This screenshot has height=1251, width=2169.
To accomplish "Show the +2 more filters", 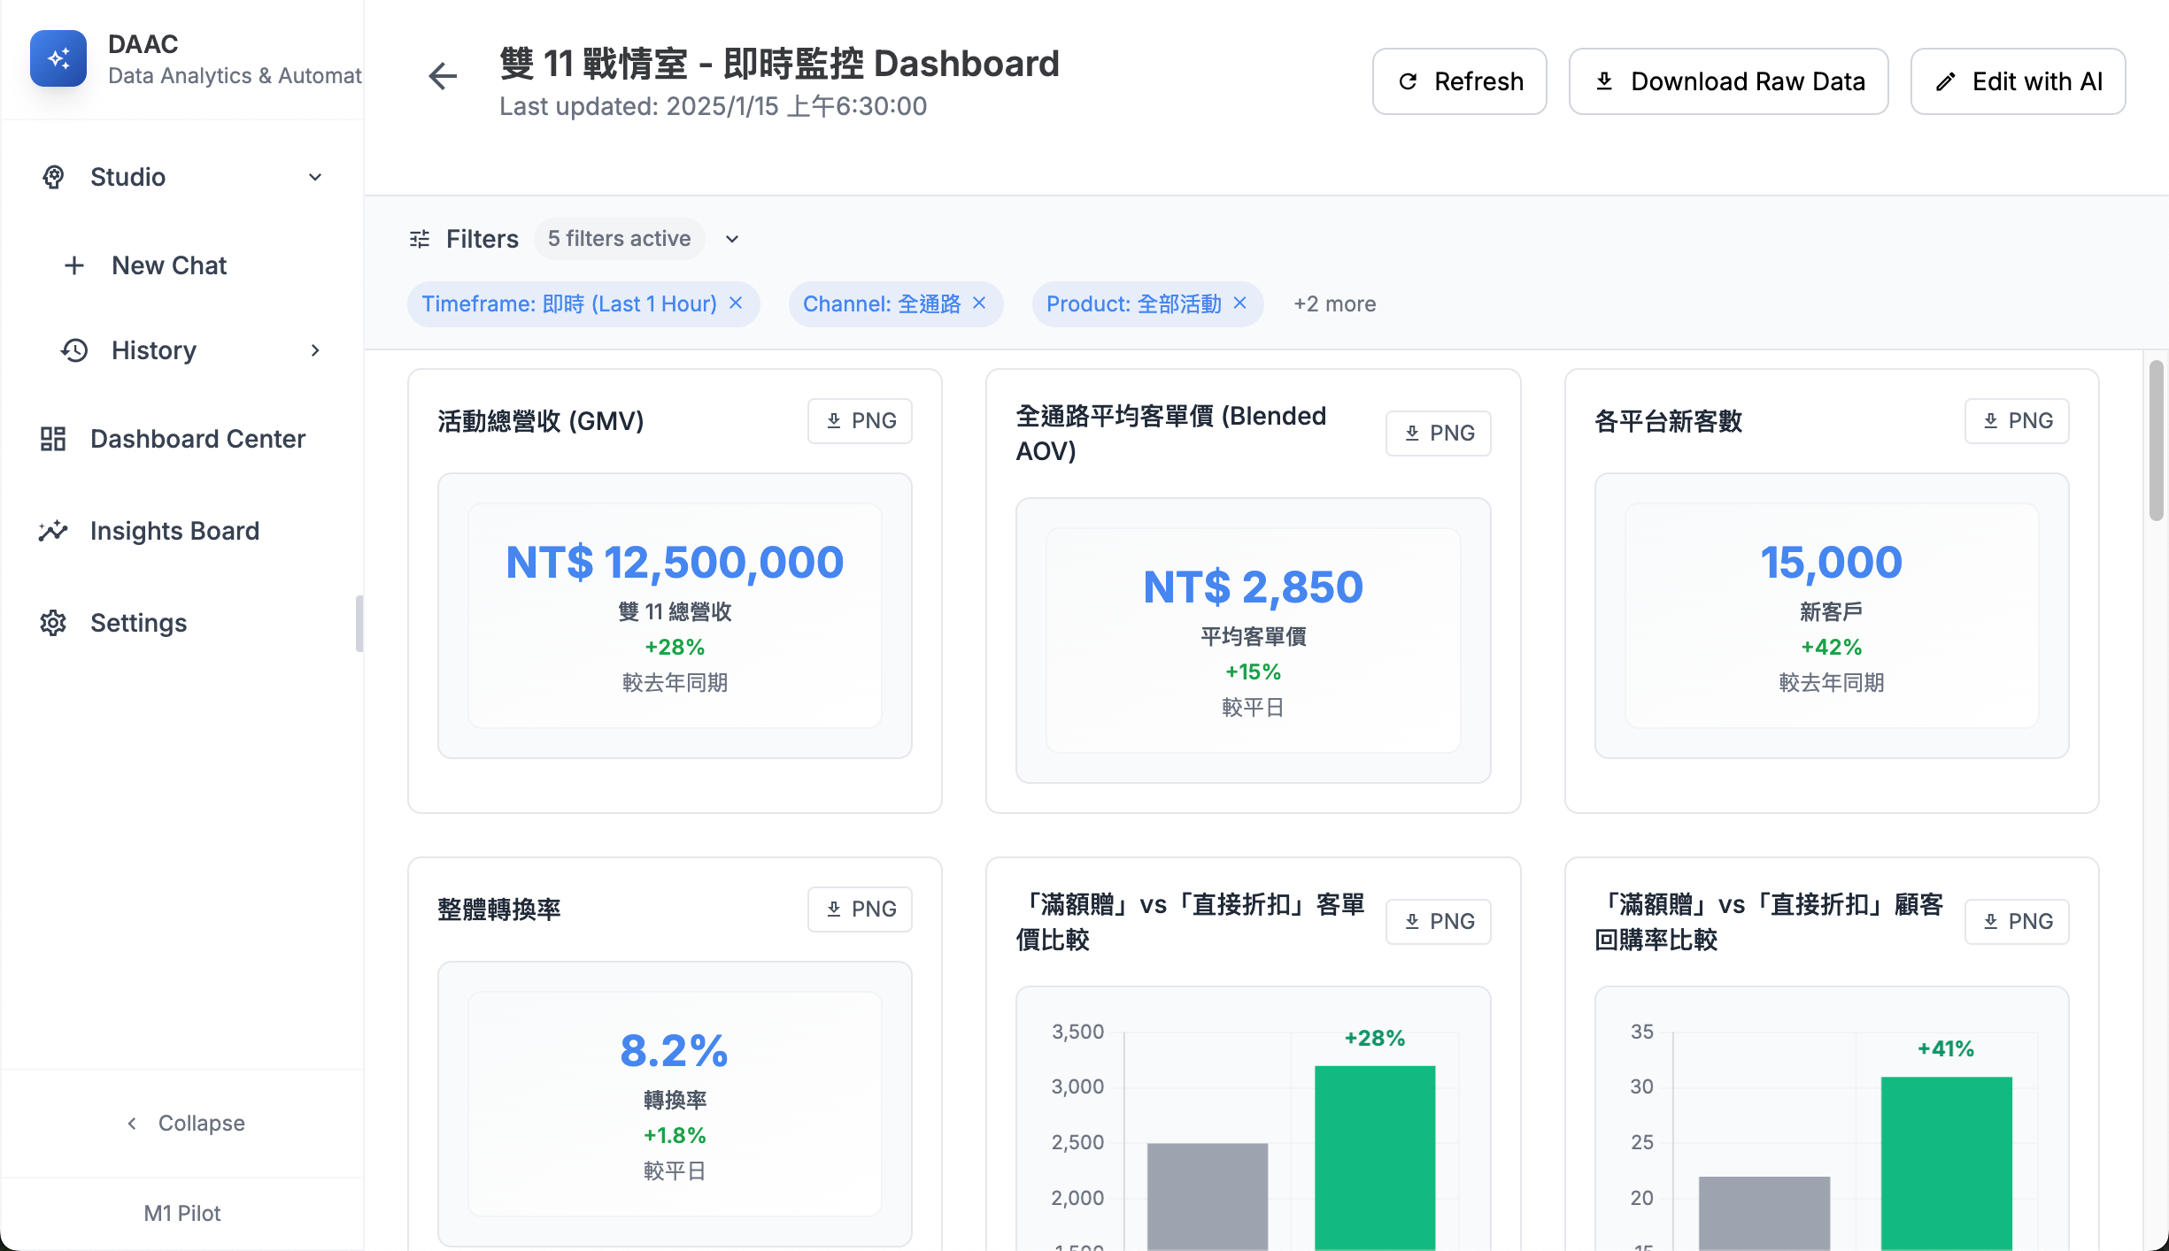I will click(x=1334, y=304).
